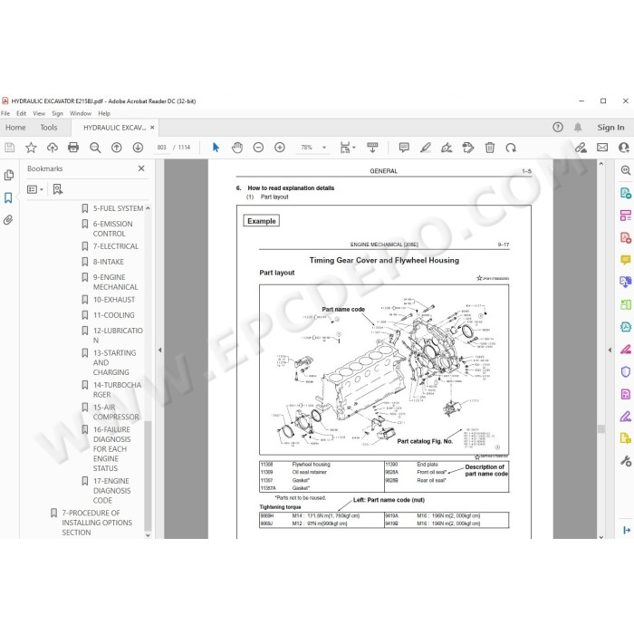Viewport: 634px width, 634px height.
Task: Open 6-EMISSION CONTROL bookmark
Action: pyautogui.click(x=112, y=229)
